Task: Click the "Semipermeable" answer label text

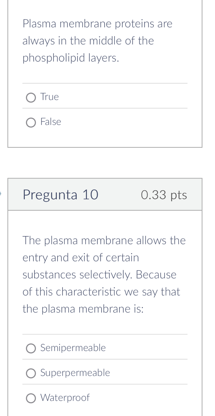Action: point(73,348)
